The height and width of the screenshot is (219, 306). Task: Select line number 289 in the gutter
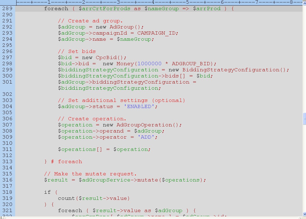coord(7,9)
